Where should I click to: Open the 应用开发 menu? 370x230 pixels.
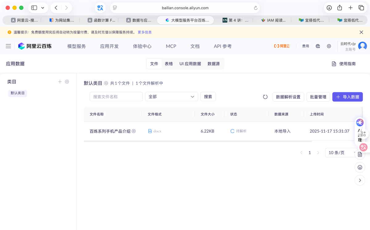(x=109, y=46)
